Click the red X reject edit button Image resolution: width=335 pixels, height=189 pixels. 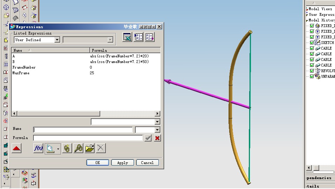[157, 138]
